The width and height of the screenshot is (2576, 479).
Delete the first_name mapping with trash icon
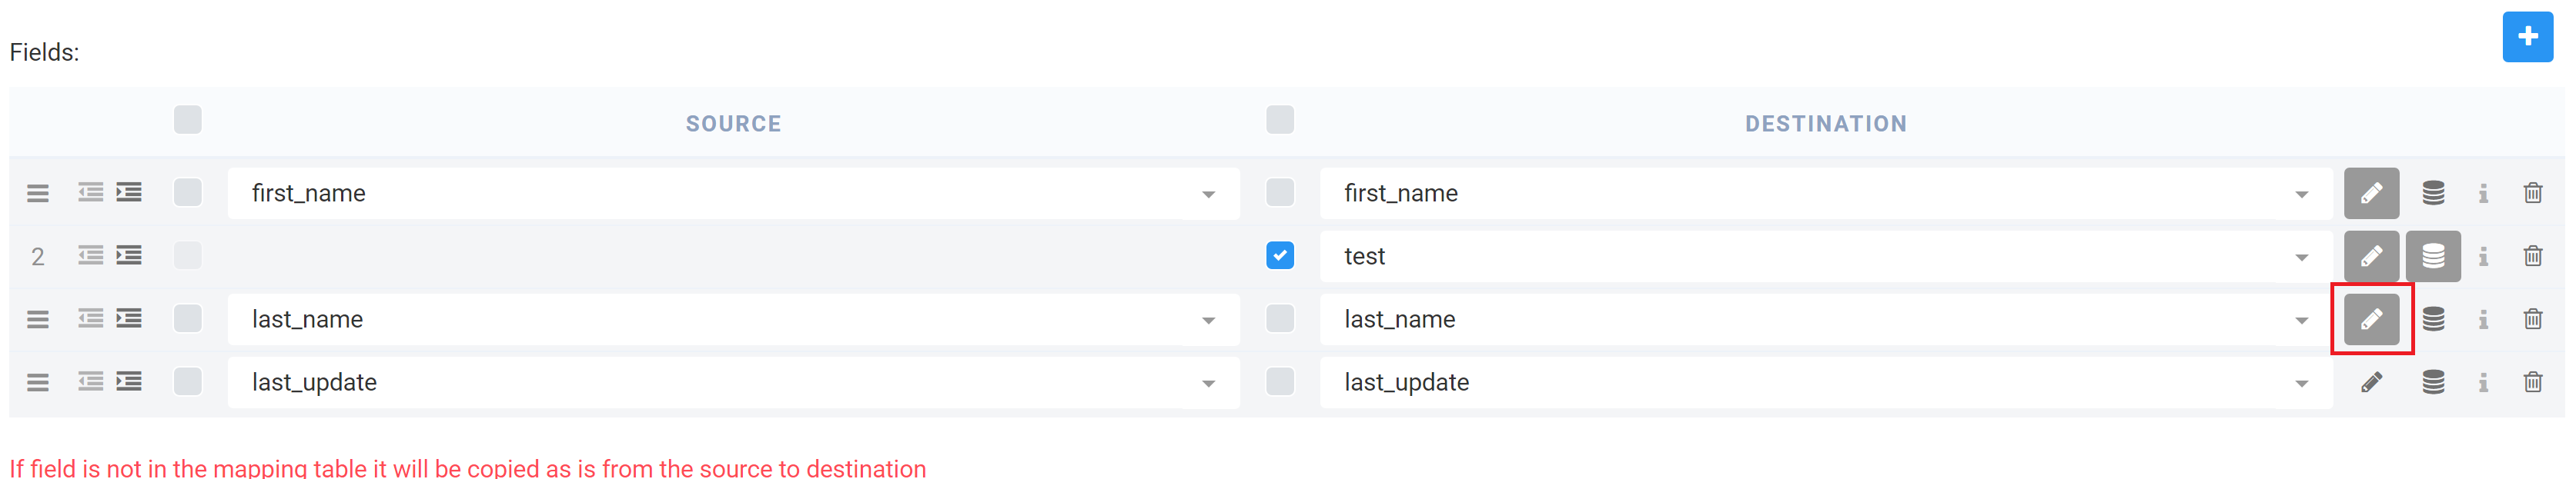click(x=2532, y=194)
